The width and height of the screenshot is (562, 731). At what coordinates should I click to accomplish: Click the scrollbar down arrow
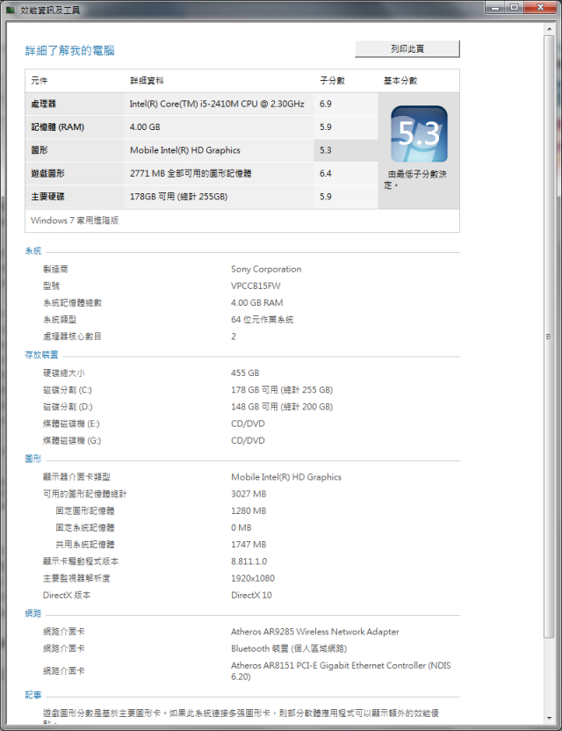click(x=549, y=719)
